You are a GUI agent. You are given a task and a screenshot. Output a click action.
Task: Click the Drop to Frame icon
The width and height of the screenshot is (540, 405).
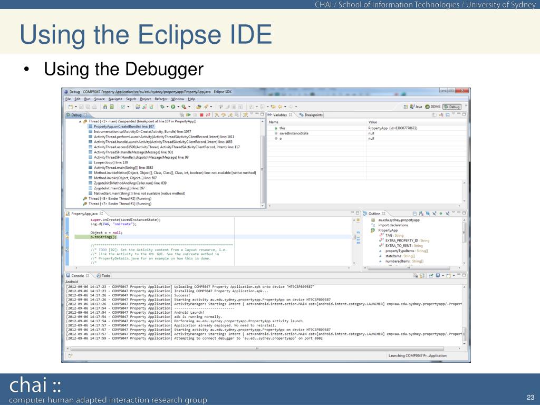point(236,114)
